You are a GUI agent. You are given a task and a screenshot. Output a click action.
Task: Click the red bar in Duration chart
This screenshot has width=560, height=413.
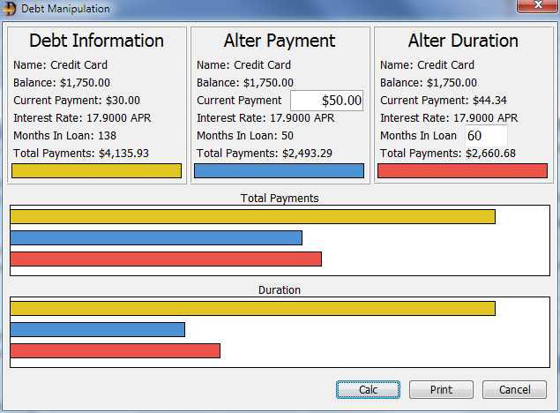pyautogui.click(x=115, y=350)
